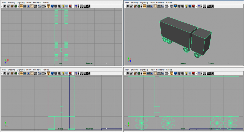Open View menu in front view panel
Image resolution: width=244 pixels, height=132 pixels.
pos(4,70)
